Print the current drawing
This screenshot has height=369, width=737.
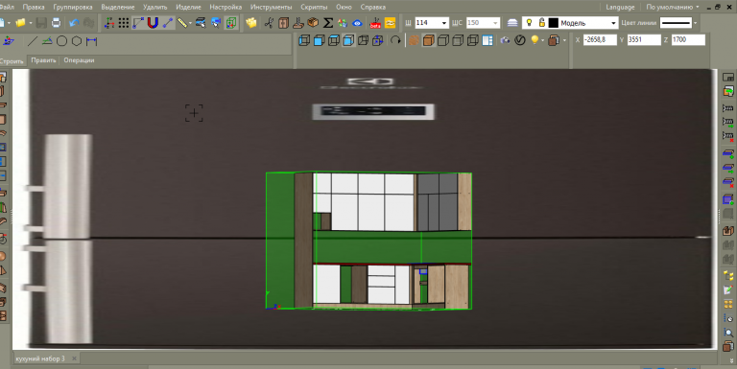pyautogui.click(x=56, y=23)
